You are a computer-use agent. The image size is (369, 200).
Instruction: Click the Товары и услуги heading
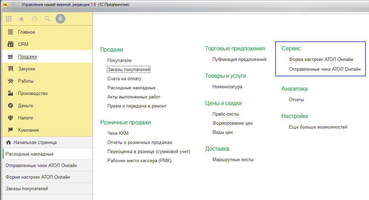coord(225,76)
